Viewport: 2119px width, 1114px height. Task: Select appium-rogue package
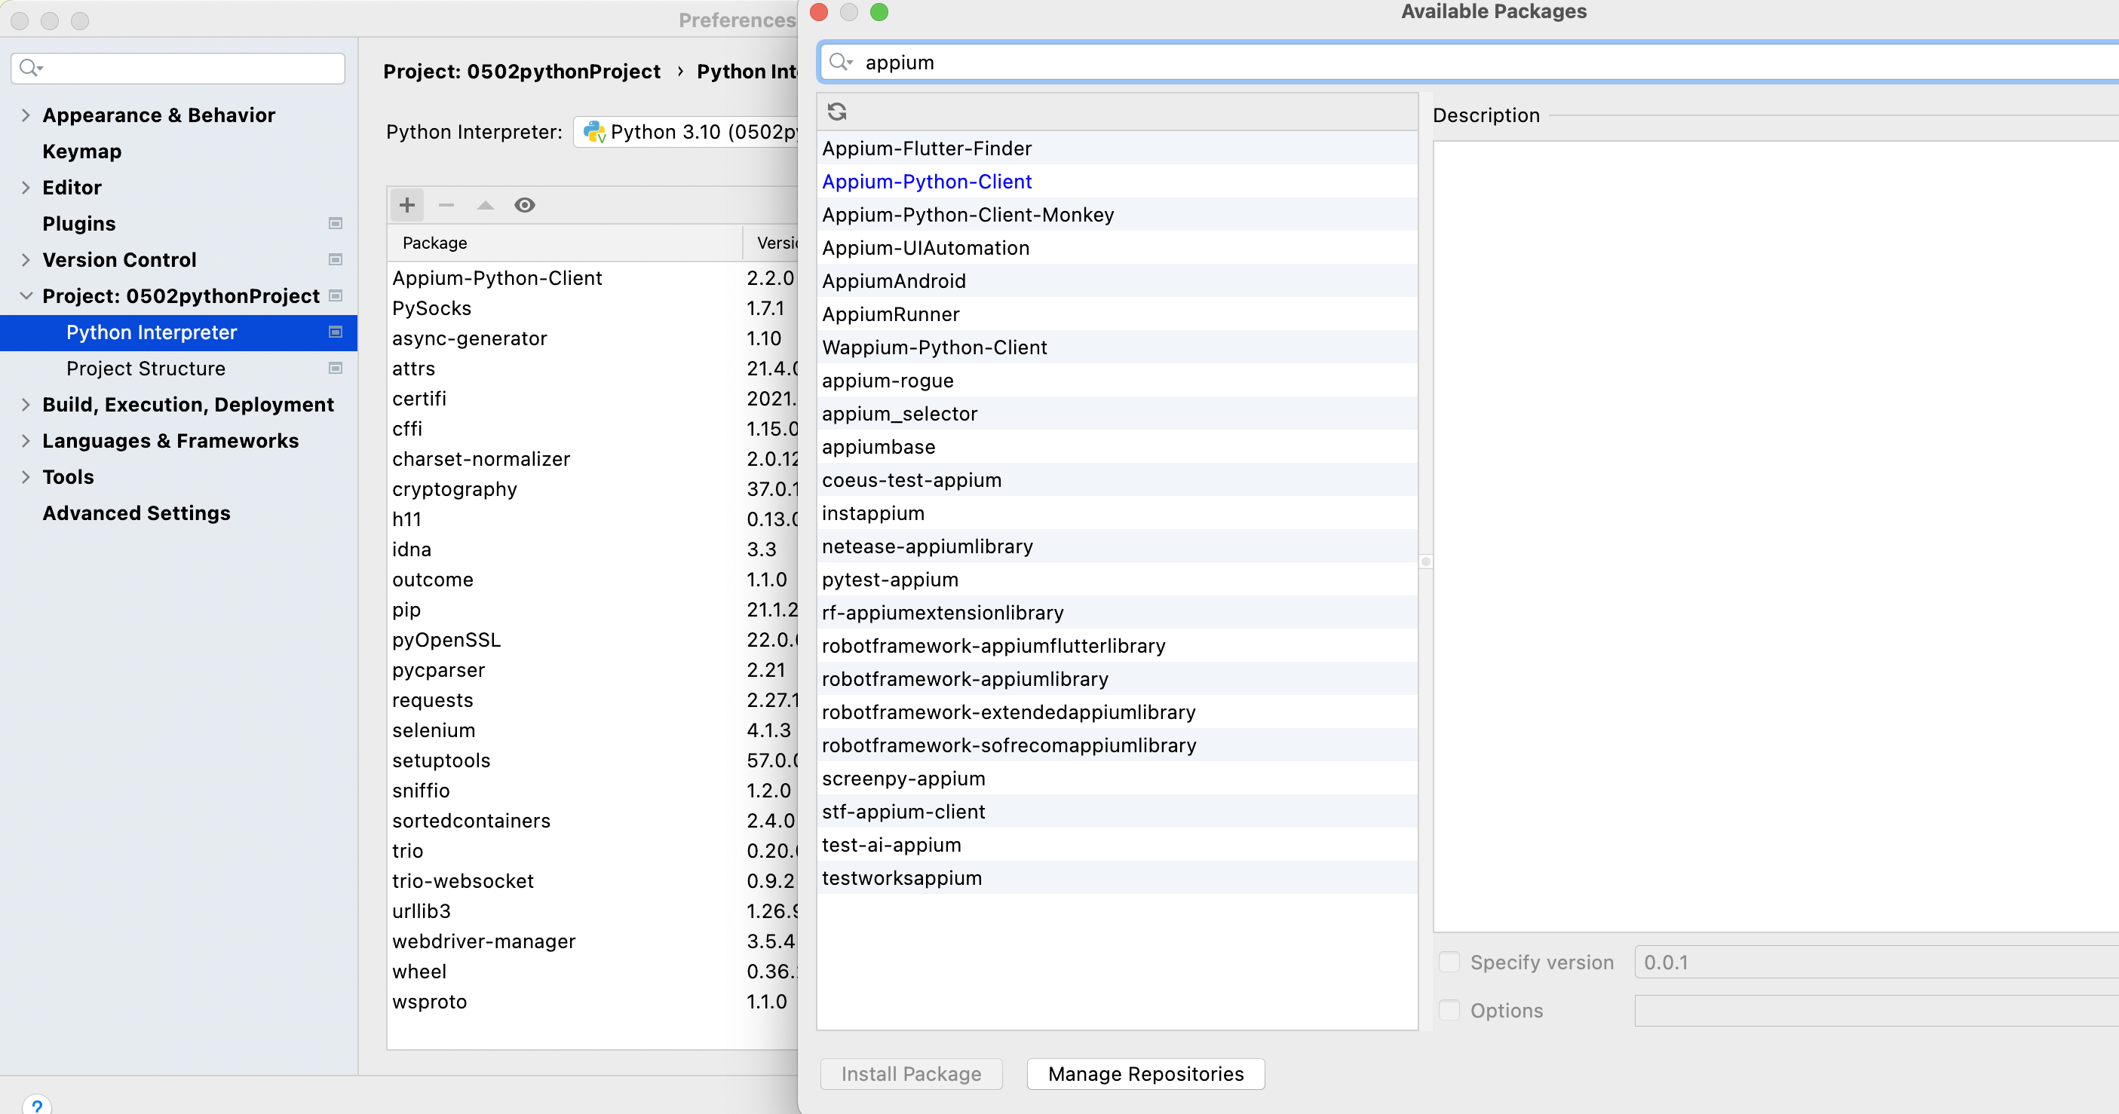pyautogui.click(x=1117, y=381)
